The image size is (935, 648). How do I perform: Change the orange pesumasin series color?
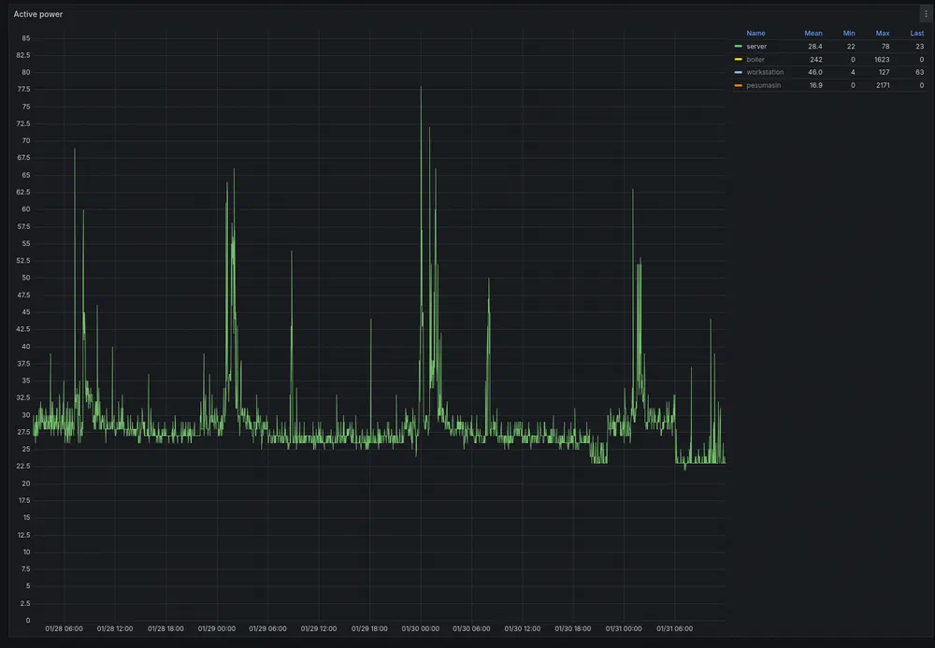[739, 85]
